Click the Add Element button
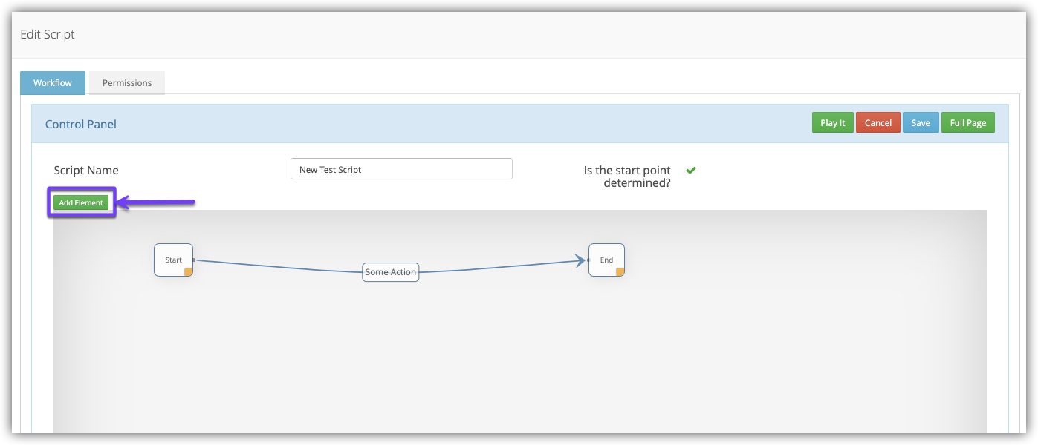Screen dimensions: 1038x445 coord(81,202)
